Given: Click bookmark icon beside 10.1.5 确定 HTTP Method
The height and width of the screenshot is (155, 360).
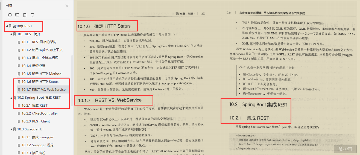Looking at the screenshot, I should tap(19, 74).
